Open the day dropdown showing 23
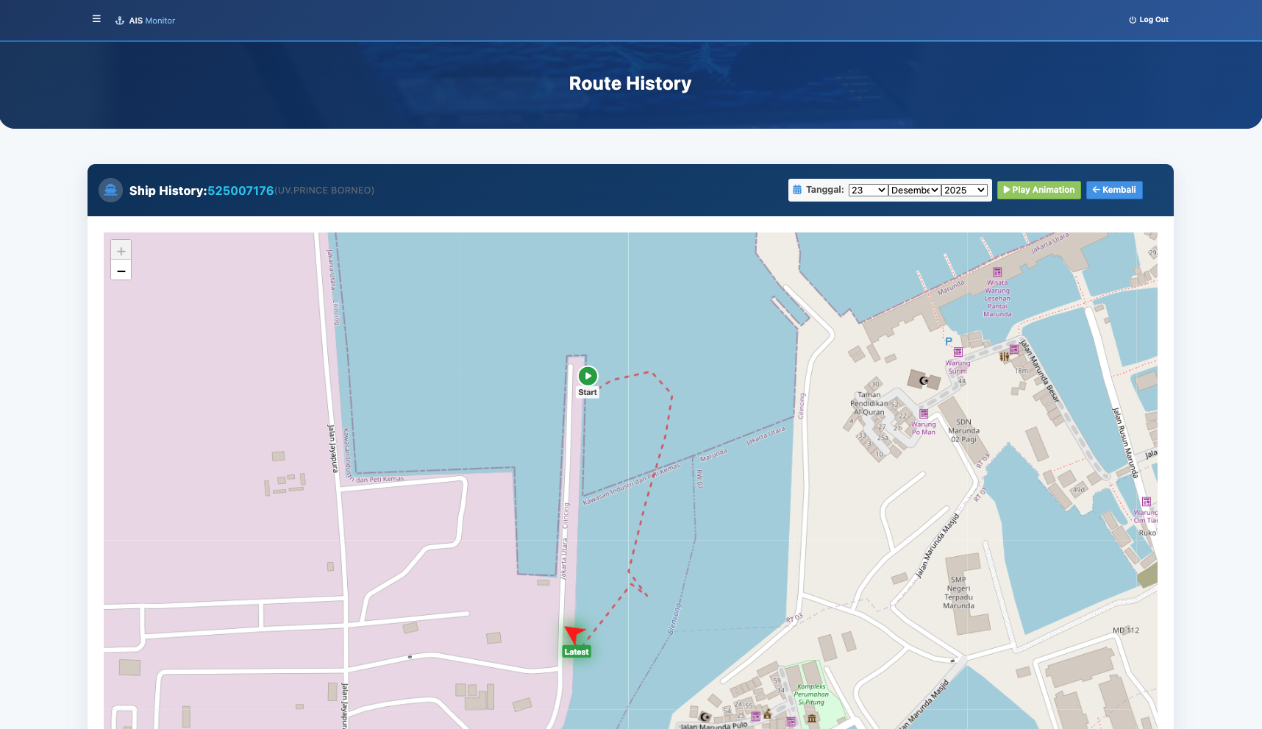1262x729 pixels. click(x=868, y=191)
